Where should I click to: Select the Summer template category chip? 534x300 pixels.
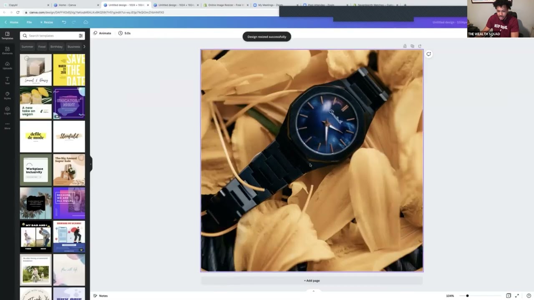27,47
